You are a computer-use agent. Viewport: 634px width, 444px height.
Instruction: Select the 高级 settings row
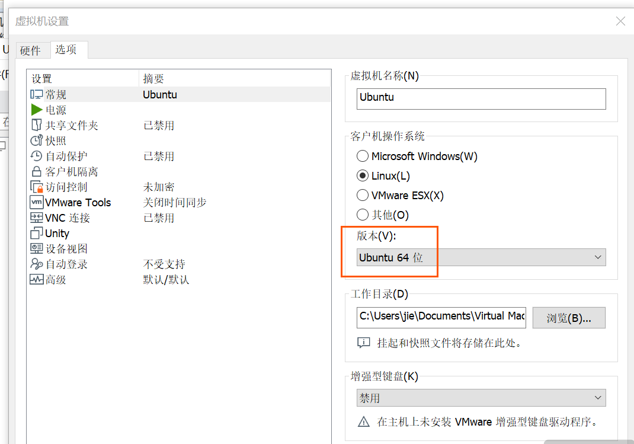coord(179,279)
